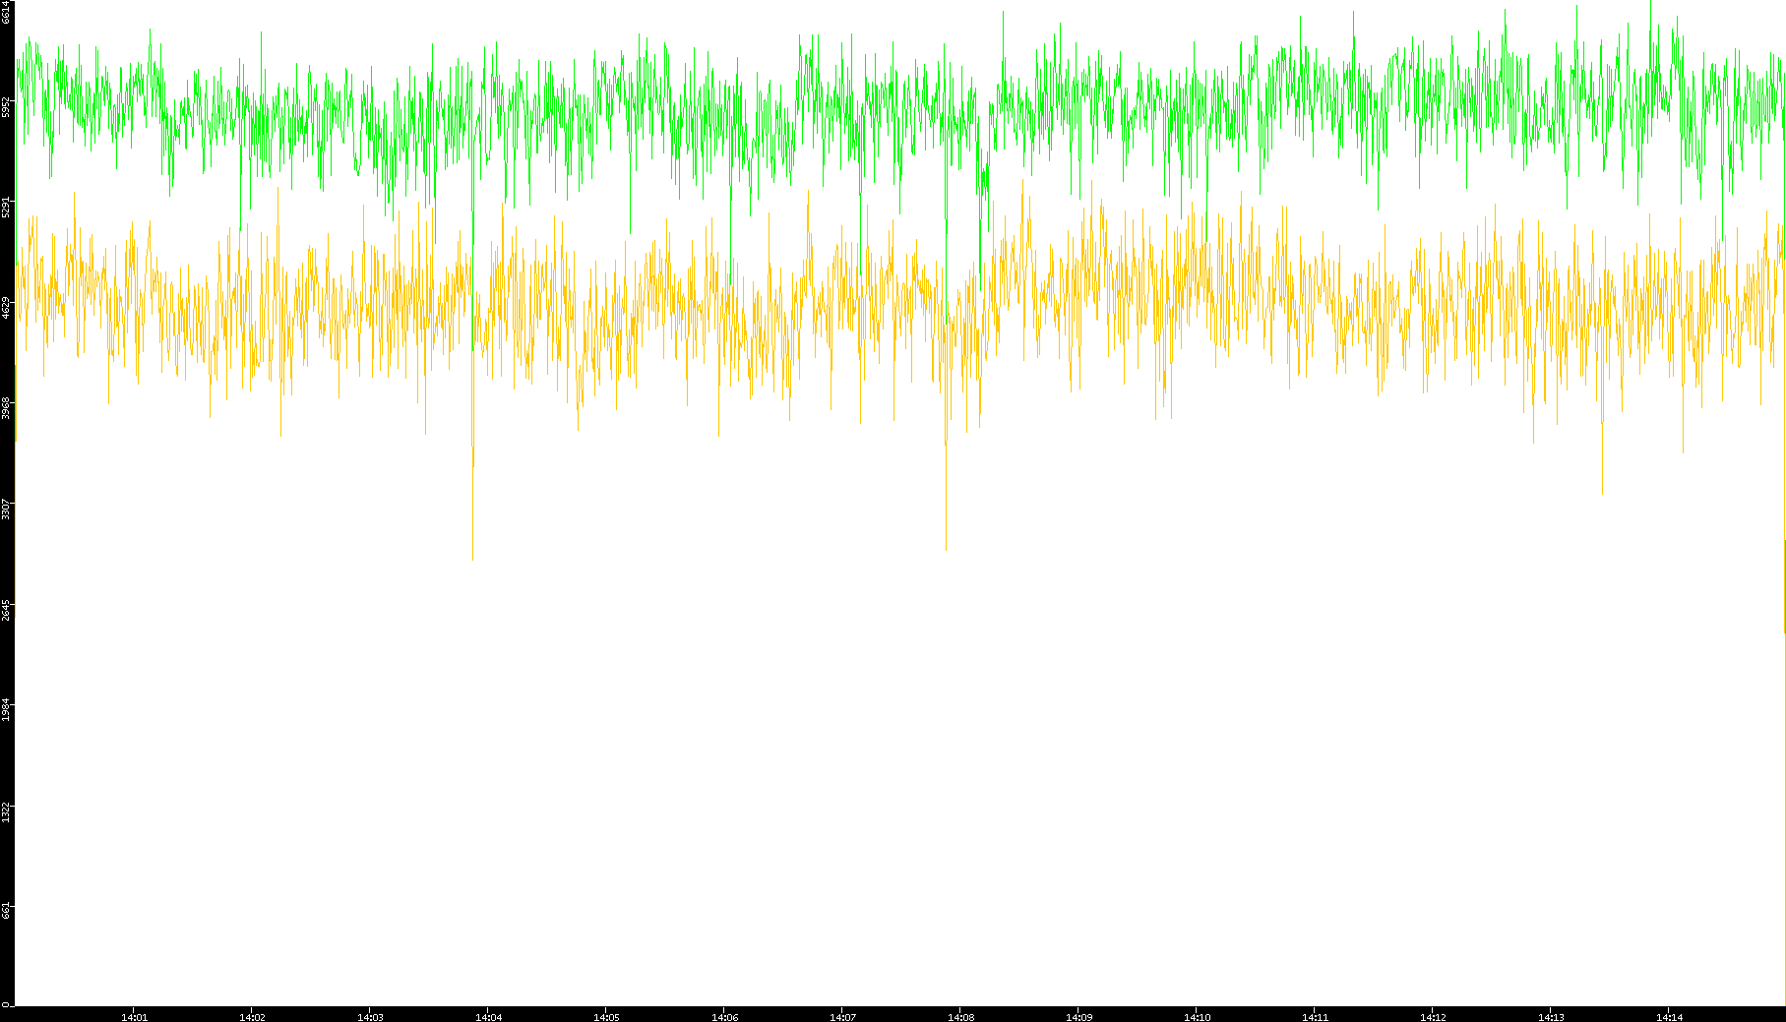Select the 14:06 timestamp label
The height and width of the screenshot is (1022, 1786).
pos(724,1017)
